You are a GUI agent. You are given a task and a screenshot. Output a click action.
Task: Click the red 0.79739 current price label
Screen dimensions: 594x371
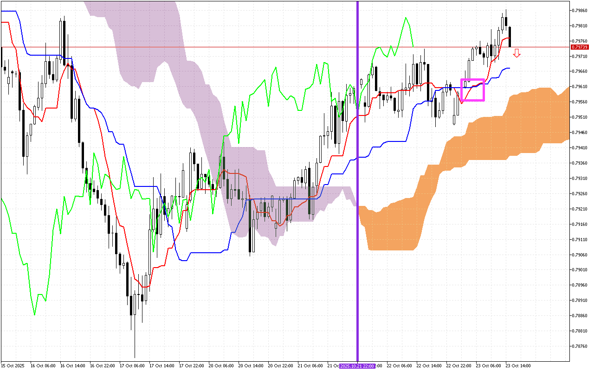click(580, 47)
